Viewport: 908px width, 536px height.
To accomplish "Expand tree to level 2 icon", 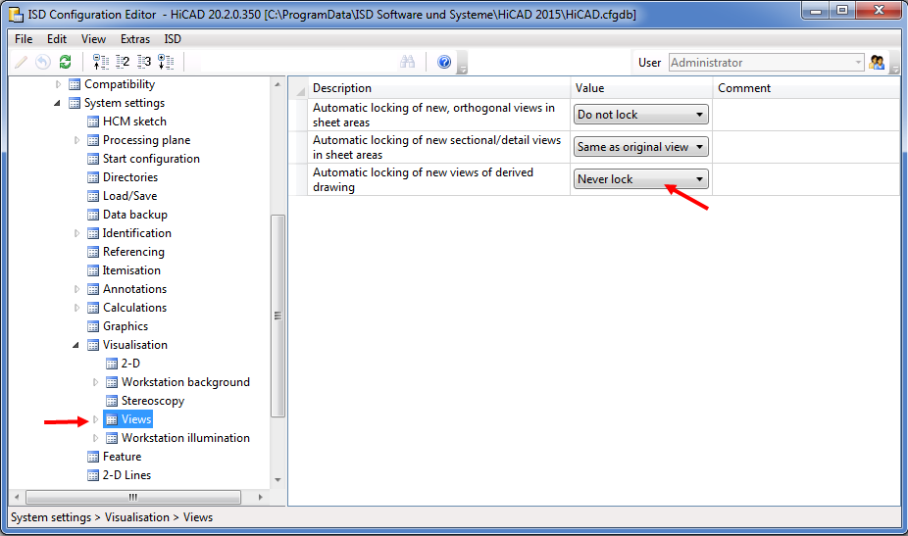I will (123, 62).
